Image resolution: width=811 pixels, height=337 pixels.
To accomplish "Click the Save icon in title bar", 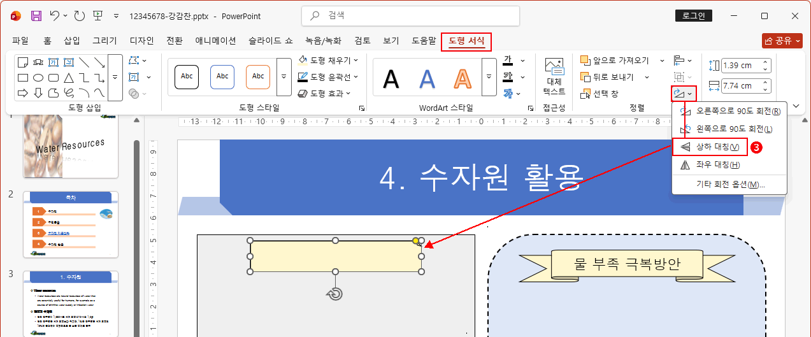I will [36, 16].
